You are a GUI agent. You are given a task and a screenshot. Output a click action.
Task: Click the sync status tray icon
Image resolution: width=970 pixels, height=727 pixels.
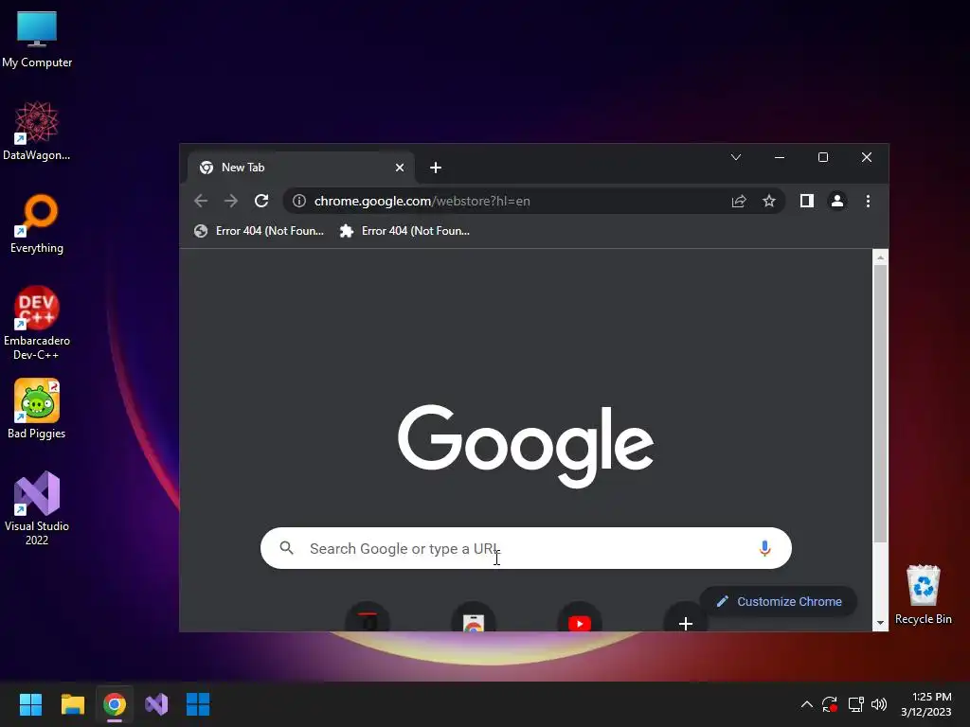tap(830, 704)
